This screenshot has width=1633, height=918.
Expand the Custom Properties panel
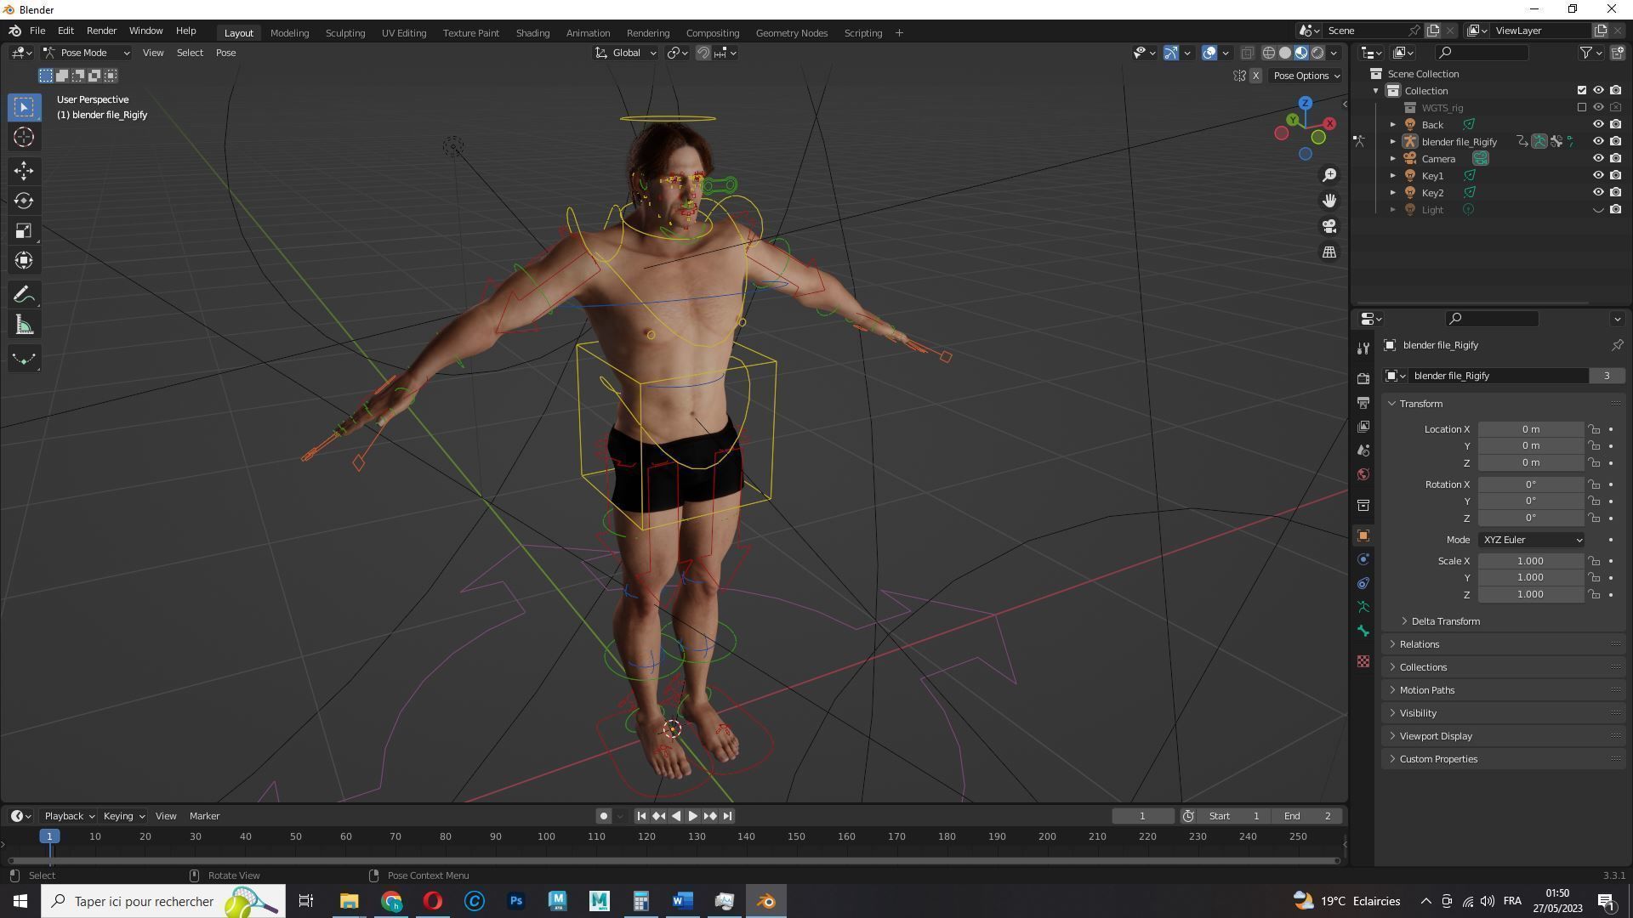1437,759
